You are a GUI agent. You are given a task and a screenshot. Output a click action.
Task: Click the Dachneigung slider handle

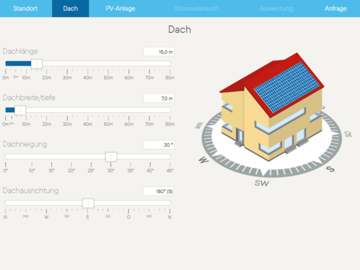tap(111, 157)
